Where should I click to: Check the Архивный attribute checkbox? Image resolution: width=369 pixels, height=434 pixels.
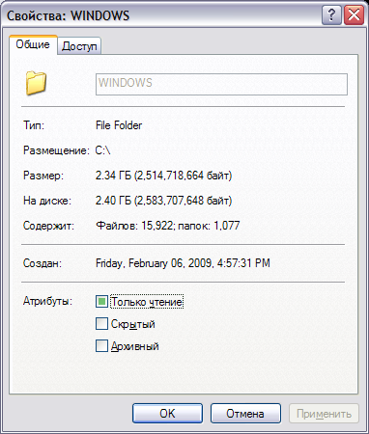(x=101, y=346)
